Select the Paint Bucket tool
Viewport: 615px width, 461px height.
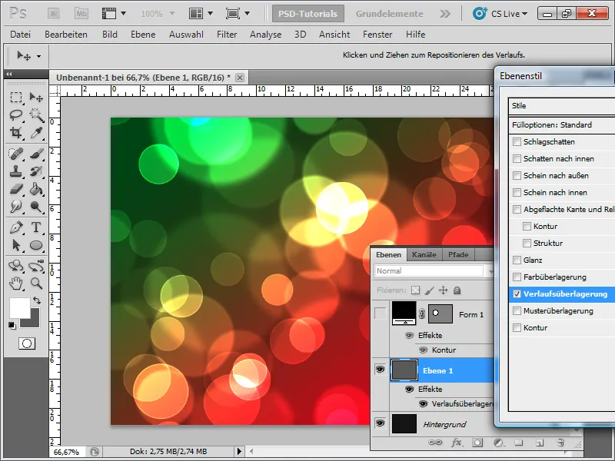(x=36, y=189)
